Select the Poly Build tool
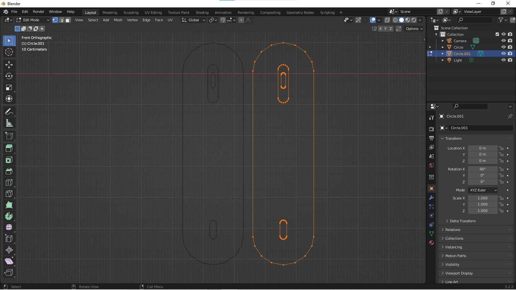Viewport: 516px width, 290px height. 9,205
